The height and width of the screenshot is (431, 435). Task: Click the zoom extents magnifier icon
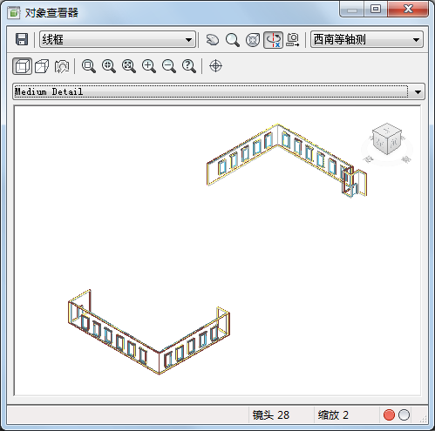click(x=129, y=66)
